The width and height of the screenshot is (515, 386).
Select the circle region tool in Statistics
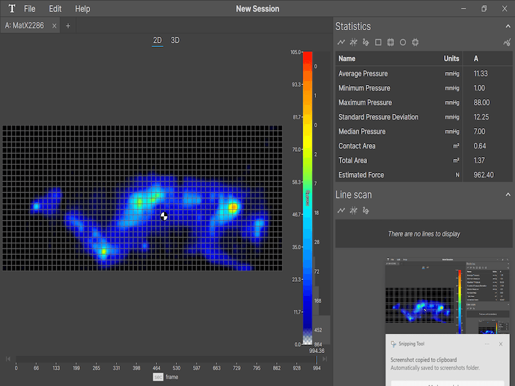tap(403, 42)
